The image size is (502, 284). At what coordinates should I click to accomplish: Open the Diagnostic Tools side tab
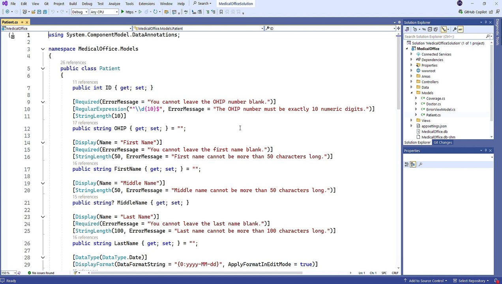498,32
